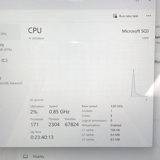Click the Up time label
Screen dimensions: 160x160
click(x=36, y=132)
